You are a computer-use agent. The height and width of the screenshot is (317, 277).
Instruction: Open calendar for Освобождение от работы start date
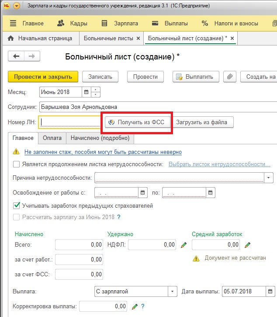143,193
